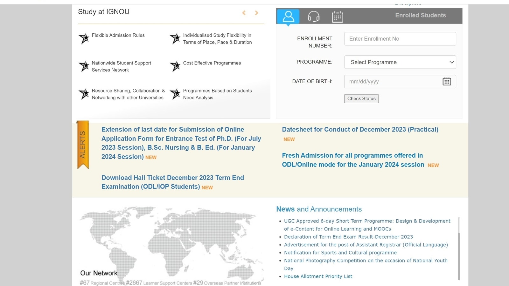The height and width of the screenshot is (286, 509).
Task: Click the 'Study at IGNOU' heading
Action: pyautogui.click(x=104, y=12)
